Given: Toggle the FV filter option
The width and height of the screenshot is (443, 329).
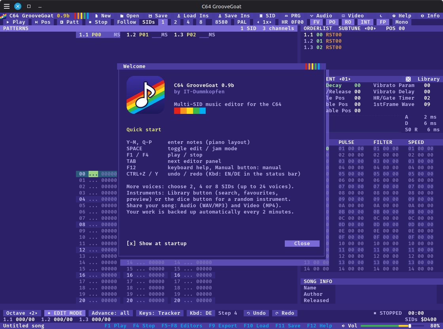Looking at the screenshot, I should coord(316,22).
